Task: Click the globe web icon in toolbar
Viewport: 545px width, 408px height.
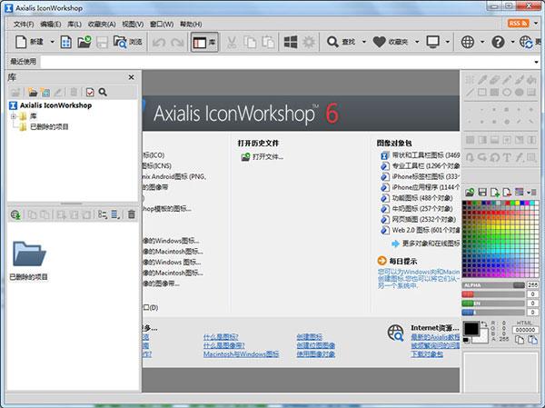Action: pos(468,42)
